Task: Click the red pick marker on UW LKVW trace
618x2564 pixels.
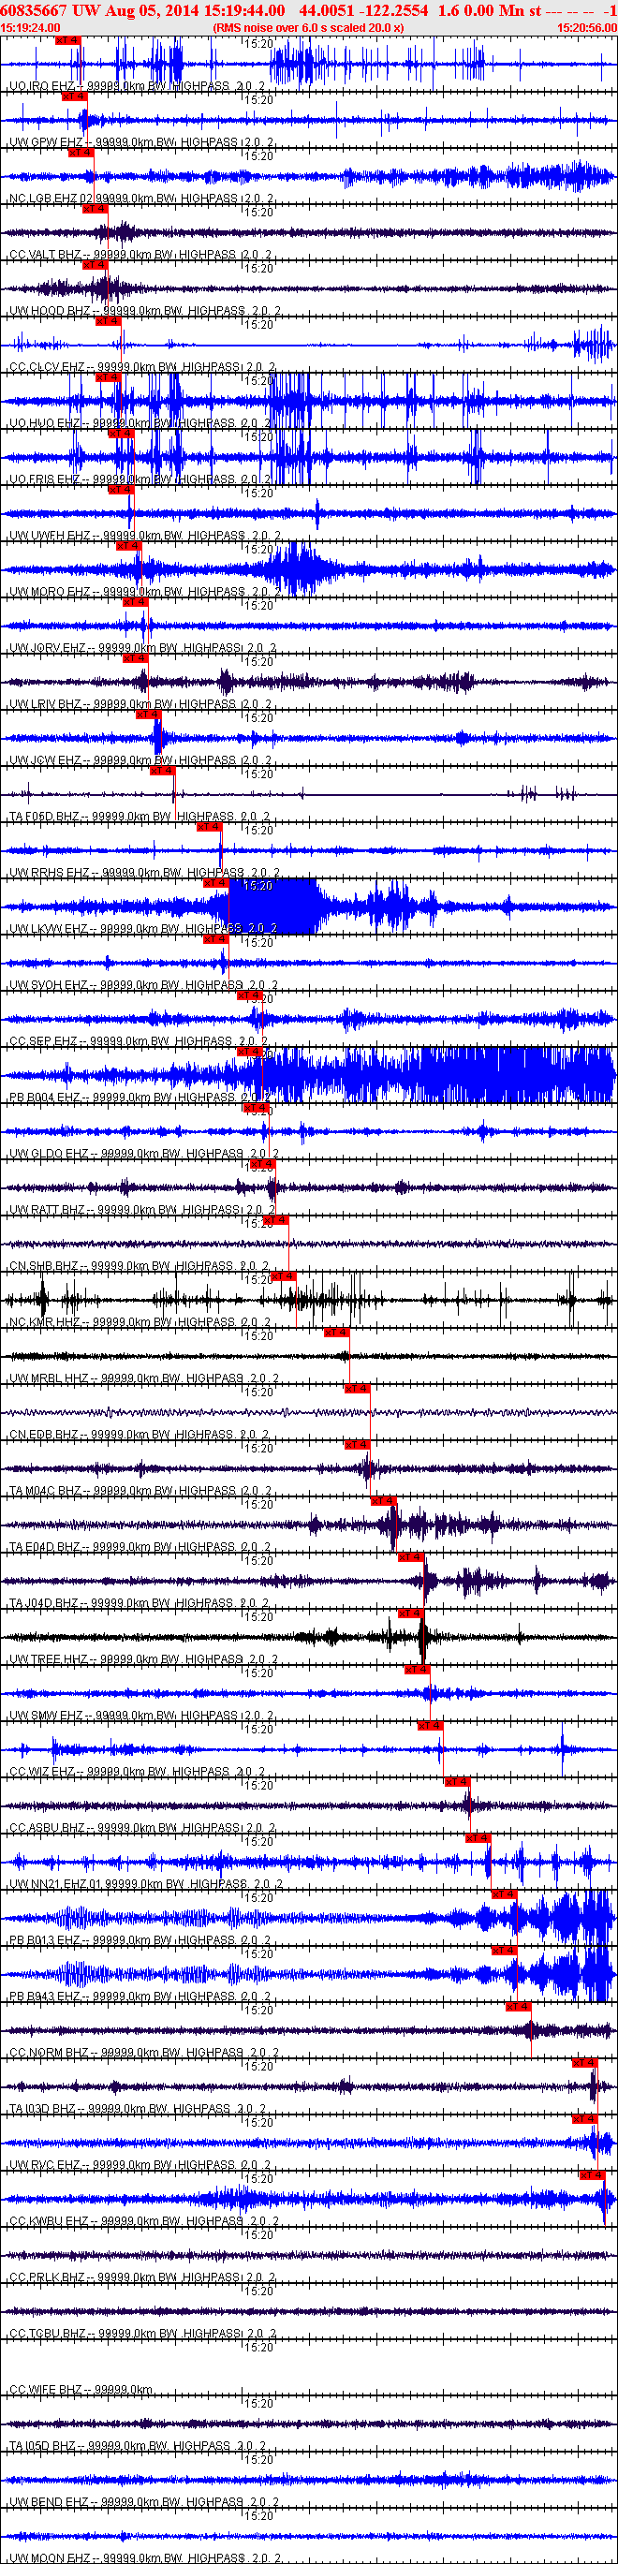Action: pyautogui.click(x=216, y=883)
